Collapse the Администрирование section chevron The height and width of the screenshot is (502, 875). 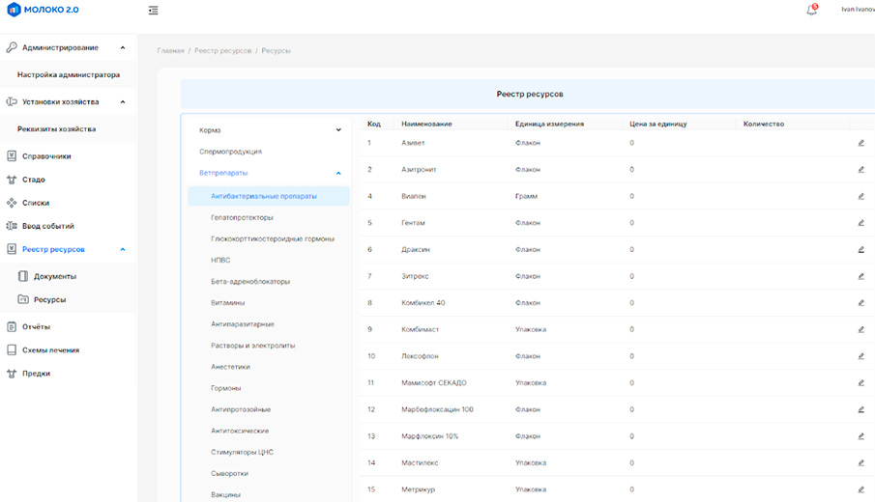(x=123, y=48)
